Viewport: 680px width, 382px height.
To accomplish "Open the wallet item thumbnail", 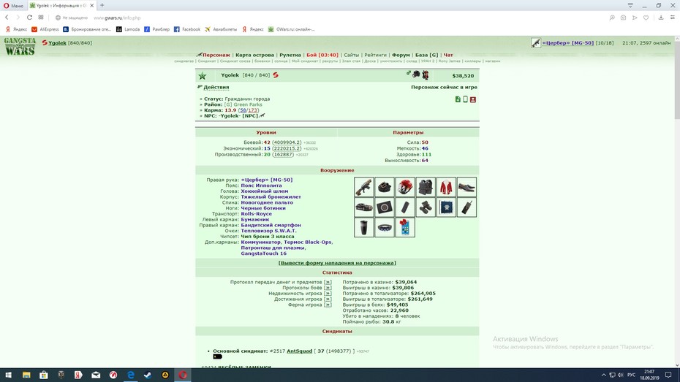I will pos(384,207).
